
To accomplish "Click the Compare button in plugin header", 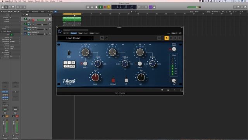I will (x=74, y=33).
